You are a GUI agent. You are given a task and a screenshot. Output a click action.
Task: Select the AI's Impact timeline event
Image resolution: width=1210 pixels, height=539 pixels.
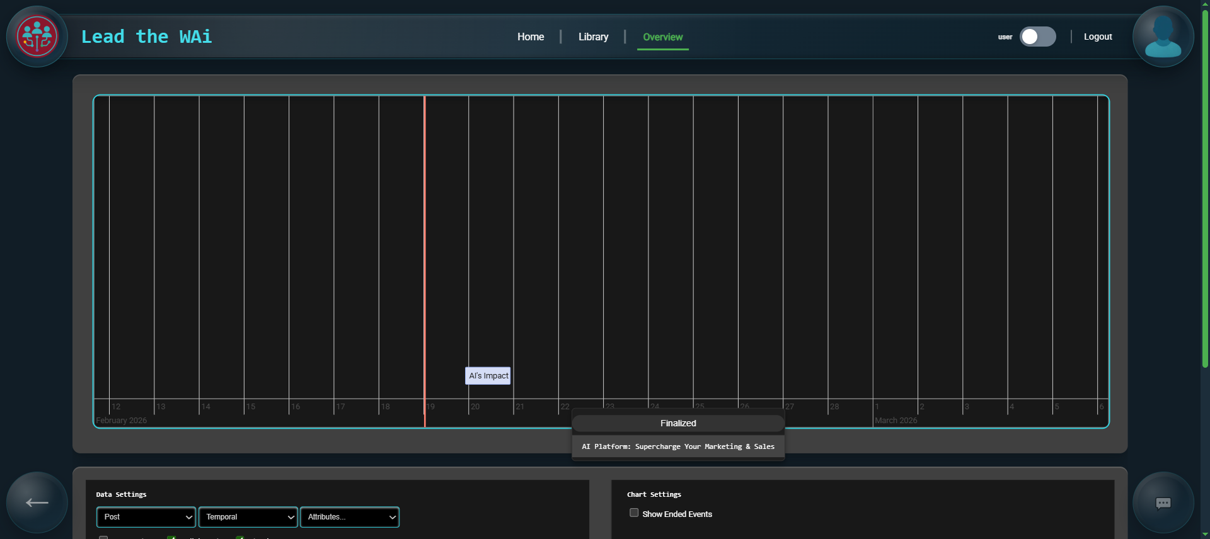488,376
